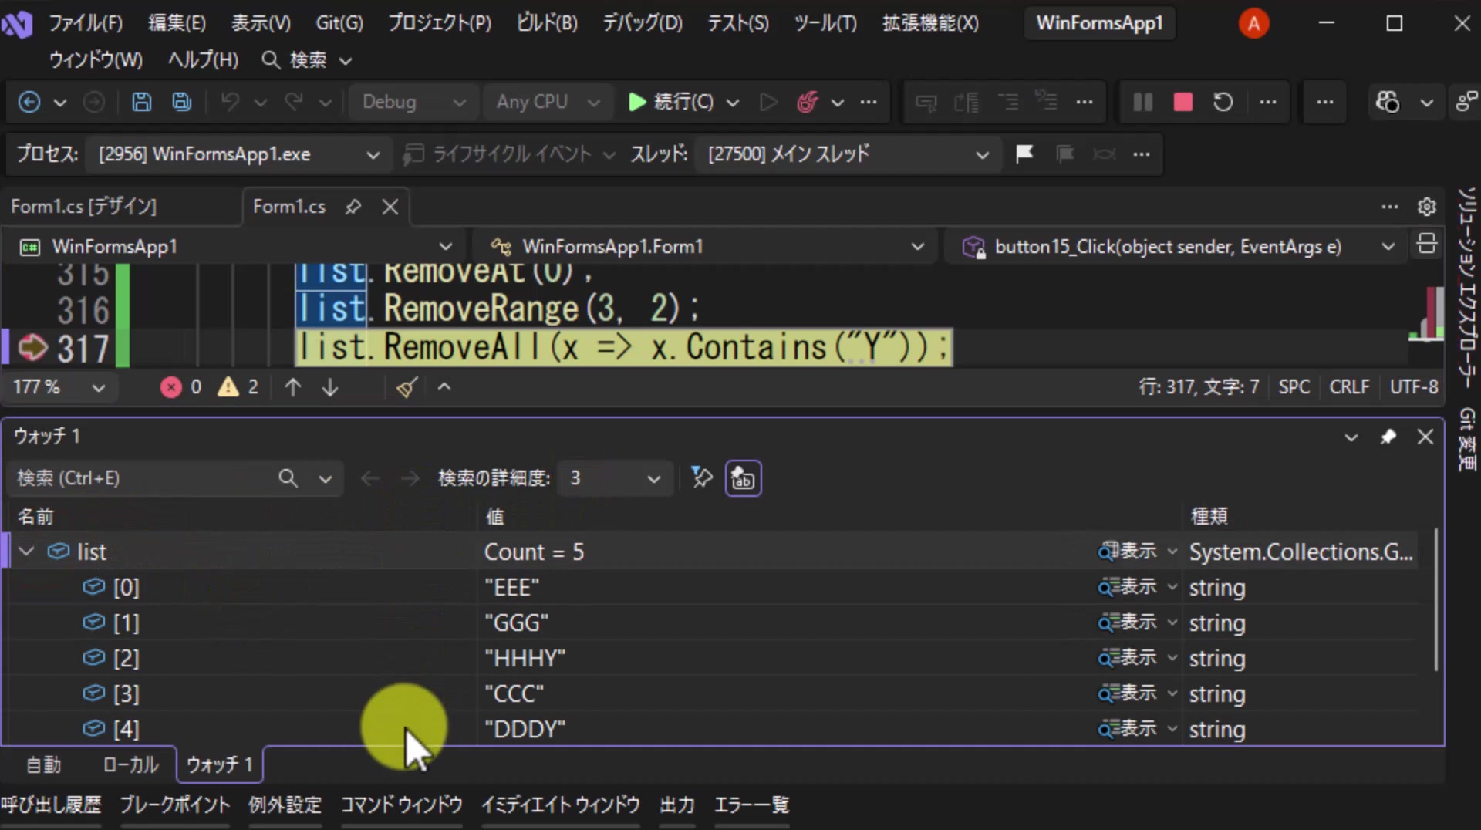Click CRLF line ending indicator
Screen dimensions: 1481x830
point(1349,386)
